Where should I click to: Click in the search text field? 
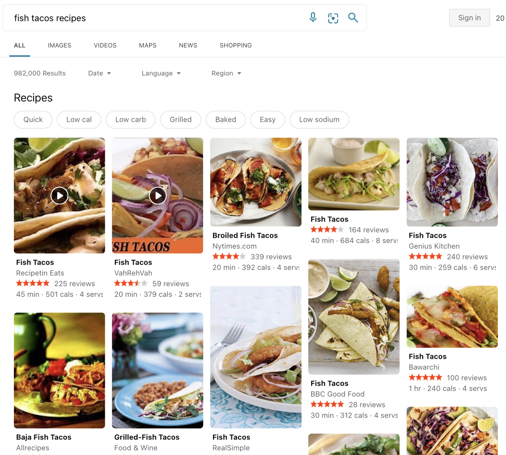point(154,18)
